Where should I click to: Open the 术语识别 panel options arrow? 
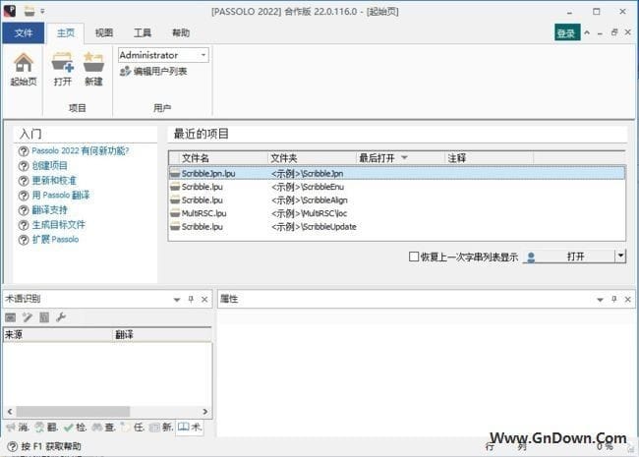(x=176, y=300)
